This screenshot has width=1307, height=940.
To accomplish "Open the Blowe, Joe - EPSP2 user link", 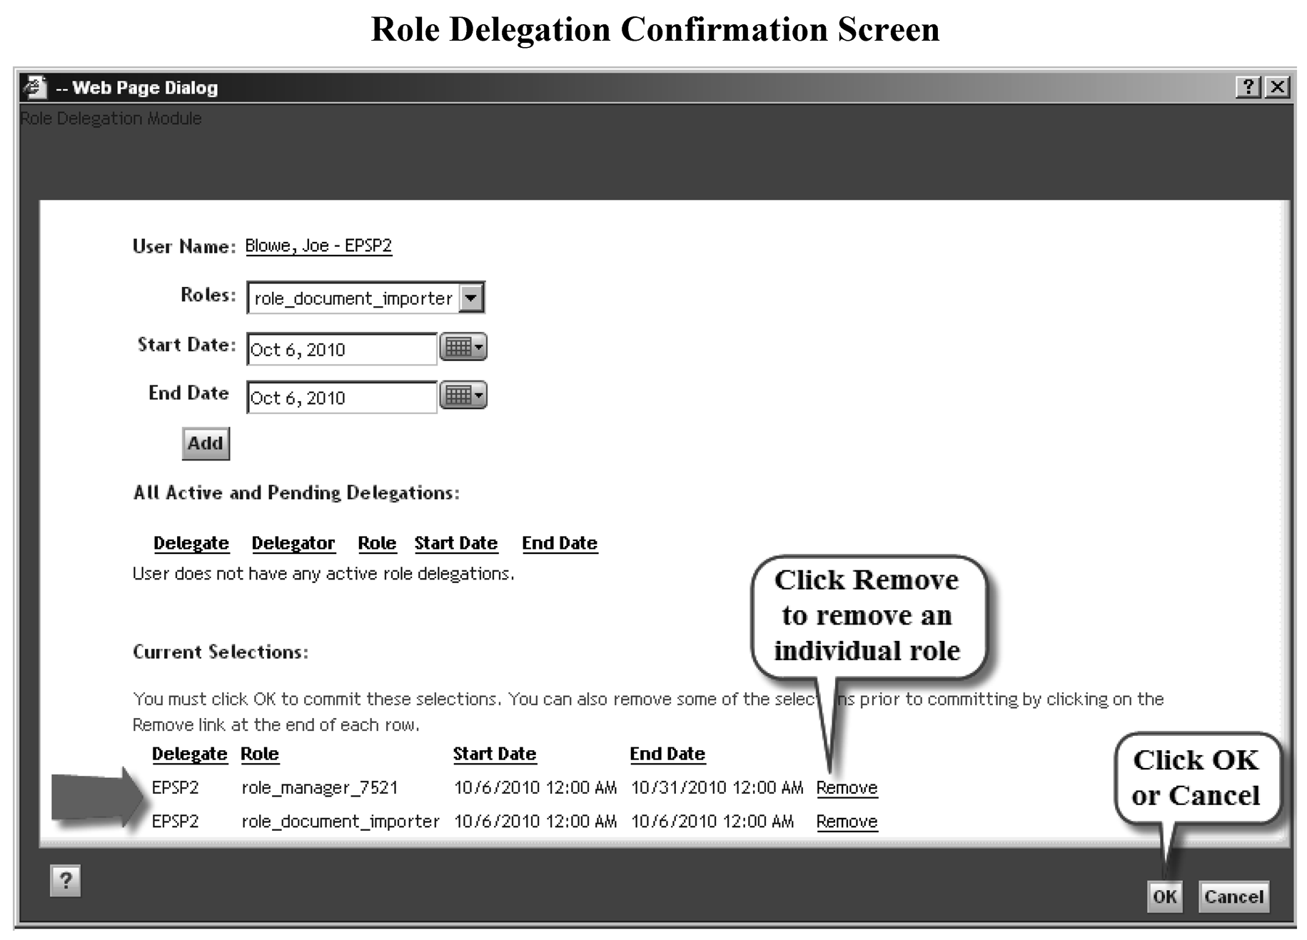I will (x=318, y=246).
